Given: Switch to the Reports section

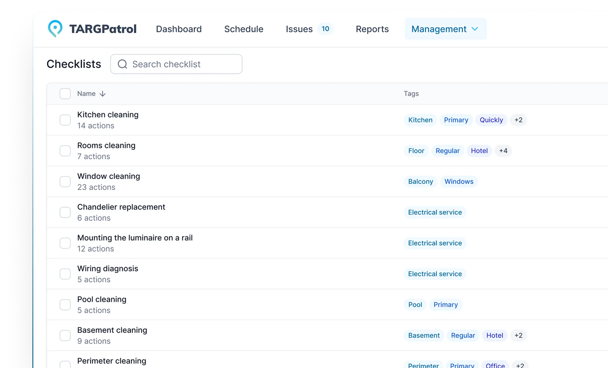Looking at the screenshot, I should click(x=372, y=29).
